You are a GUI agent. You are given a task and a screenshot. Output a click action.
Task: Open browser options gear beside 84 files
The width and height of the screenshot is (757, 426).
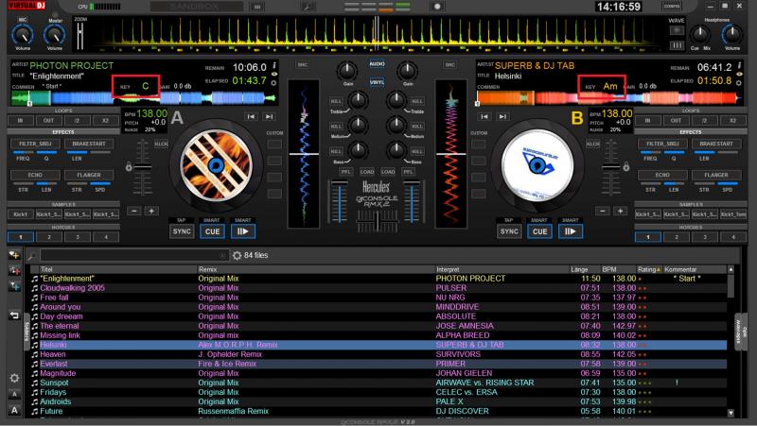pos(237,255)
